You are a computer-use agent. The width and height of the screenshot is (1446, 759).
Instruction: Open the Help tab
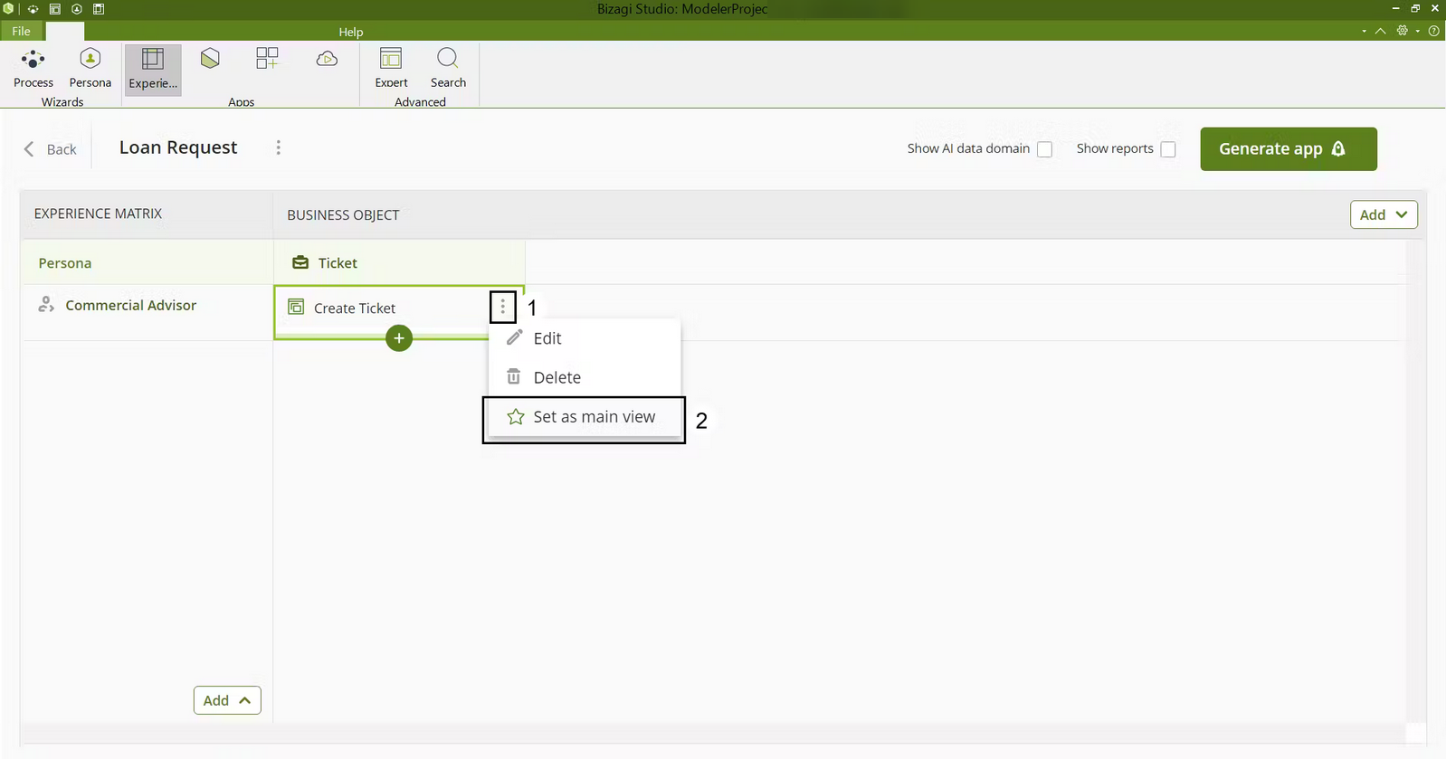[x=351, y=32]
